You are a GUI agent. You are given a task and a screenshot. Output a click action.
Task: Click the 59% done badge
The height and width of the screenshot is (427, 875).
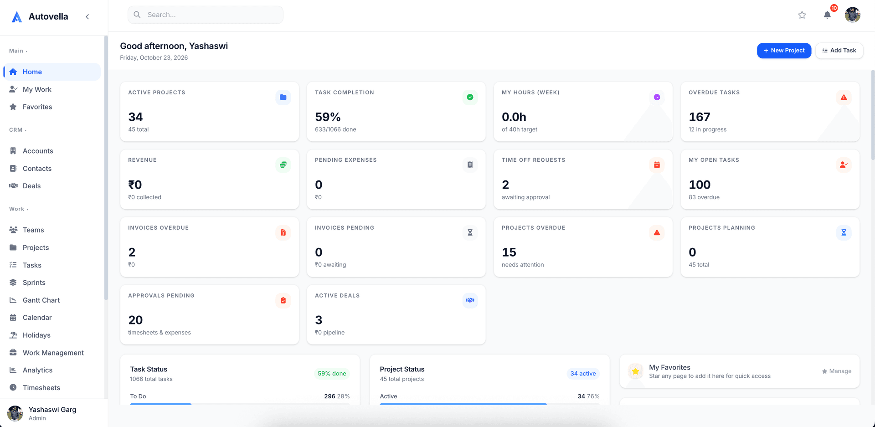(x=332, y=374)
